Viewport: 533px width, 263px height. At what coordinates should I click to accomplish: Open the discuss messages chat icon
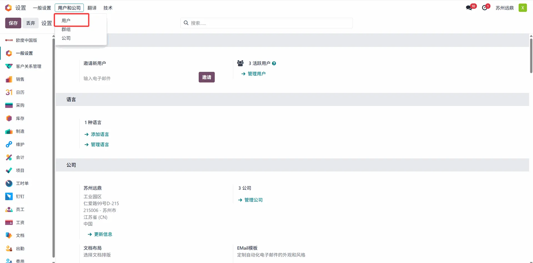click(x=469, y=8)
